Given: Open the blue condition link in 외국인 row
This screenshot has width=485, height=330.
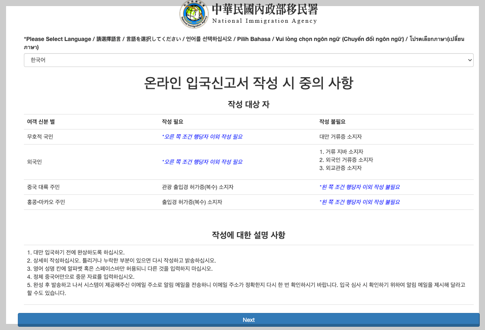Looking at the screenshot, I should click(203, 161).
